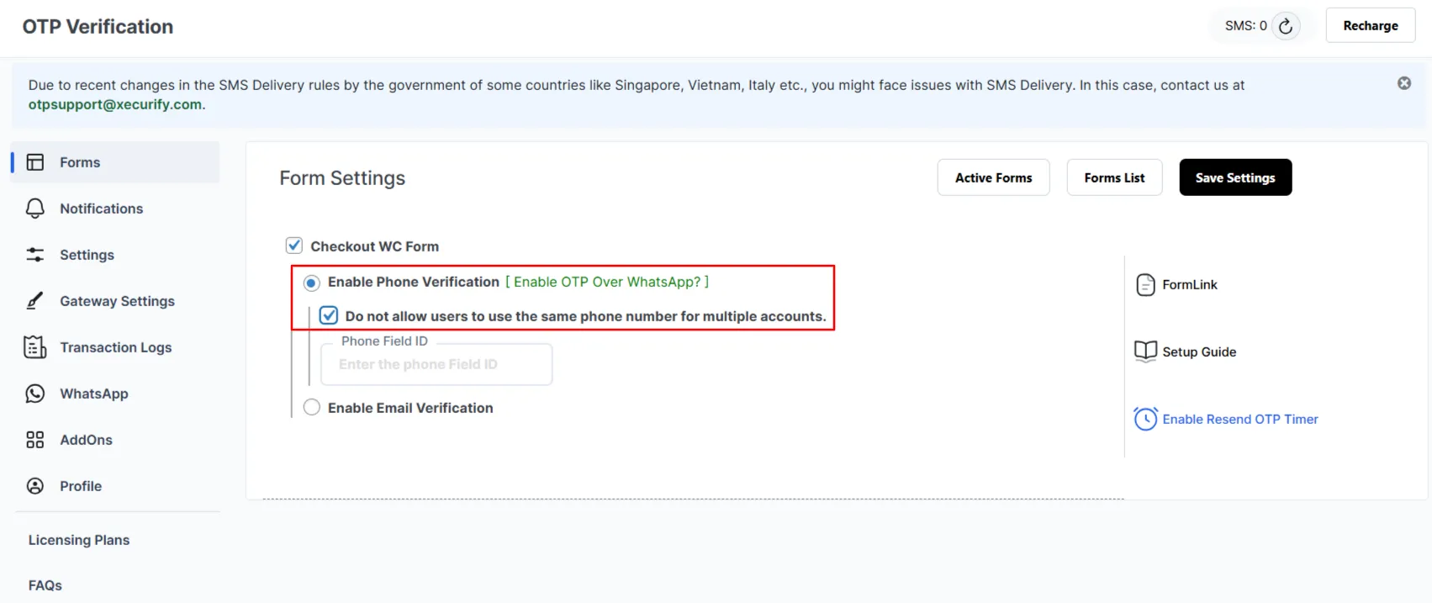Dismiss the SMS delivery notice banner
Screen dimensions: 1432x603
[x=1403, y=83]
